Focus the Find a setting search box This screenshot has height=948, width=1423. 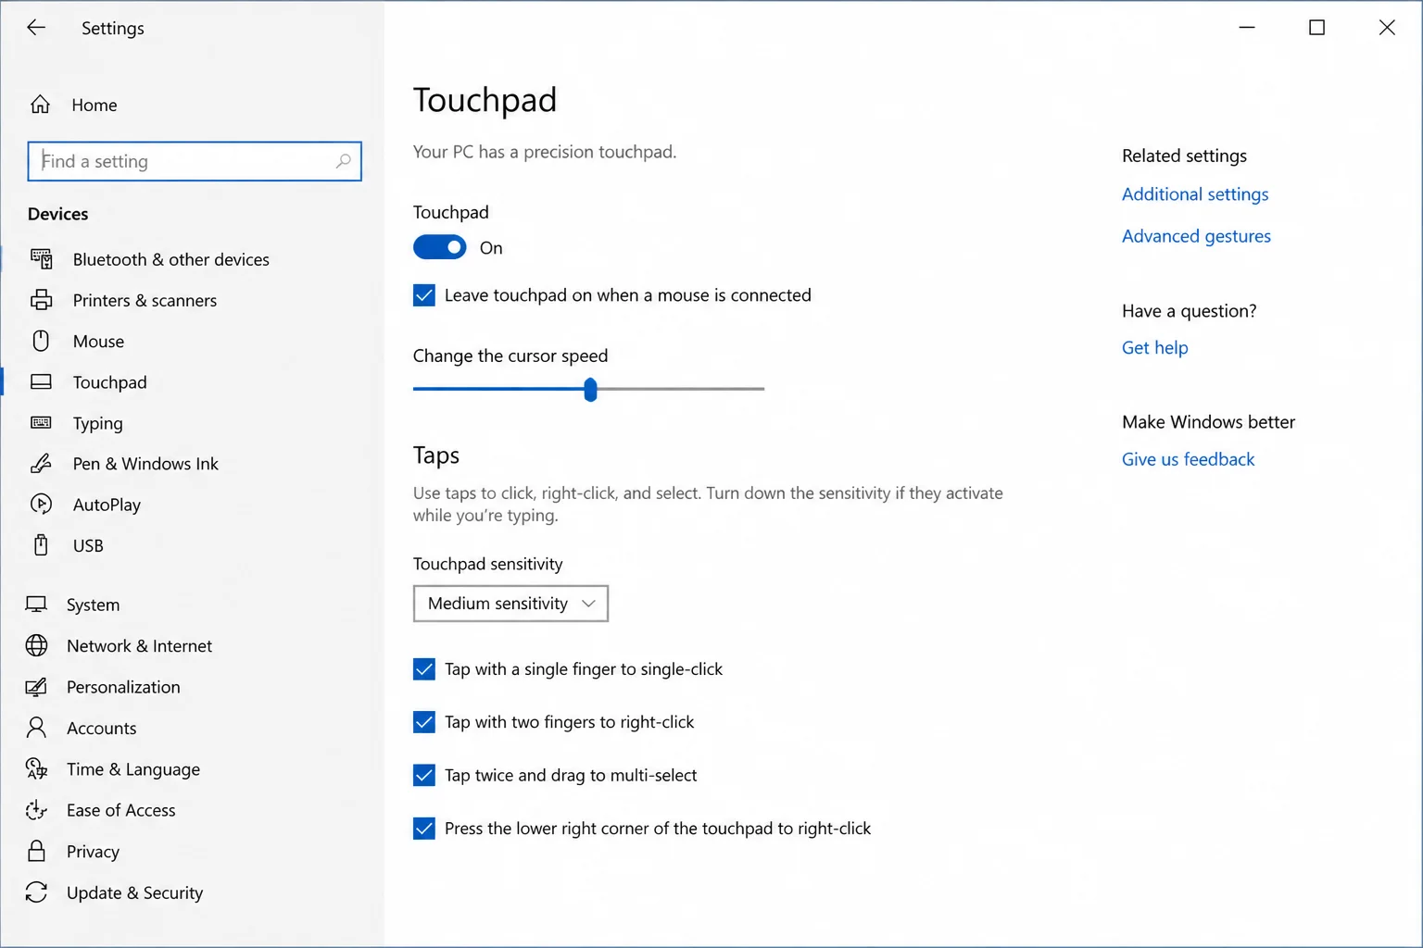[195, 161]
